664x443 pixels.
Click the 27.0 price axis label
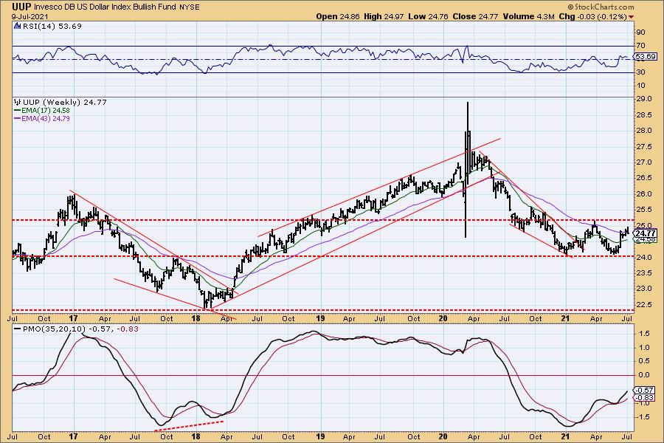click(x=643, y=162)
